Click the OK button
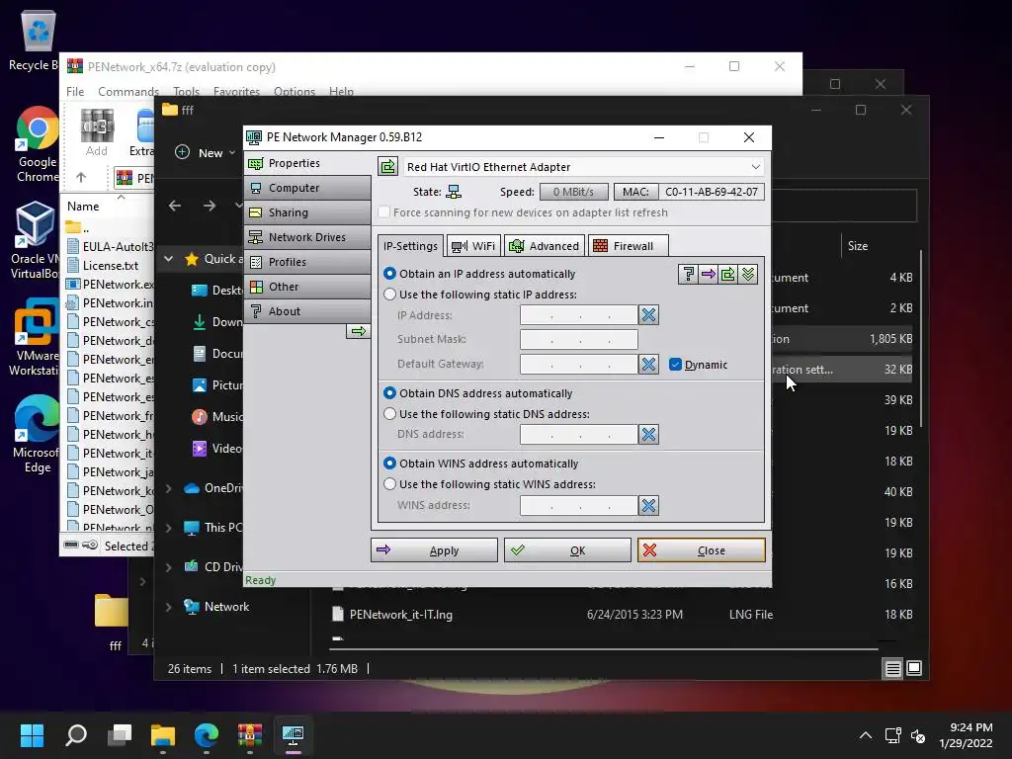Viewport: 1012px width, 759px height. [567, 550]
